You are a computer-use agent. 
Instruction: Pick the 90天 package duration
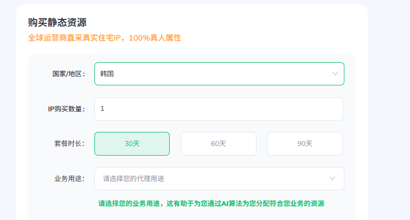click(x=305, y=144)
